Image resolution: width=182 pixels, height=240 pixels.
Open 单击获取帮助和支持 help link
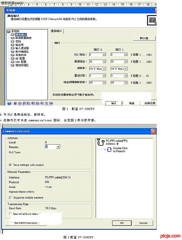point(33,104)
